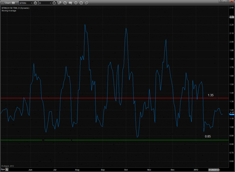Screen dimensions: 235x172
Task: Click the eSignal, 2012 copyright text
Action: tap(8, 166)
